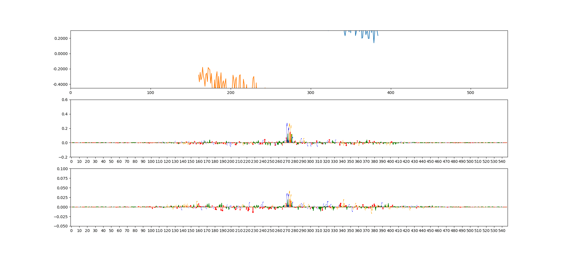Click the tallest peak in the bottom plot

pyautogui.click(x=289, y=191)
